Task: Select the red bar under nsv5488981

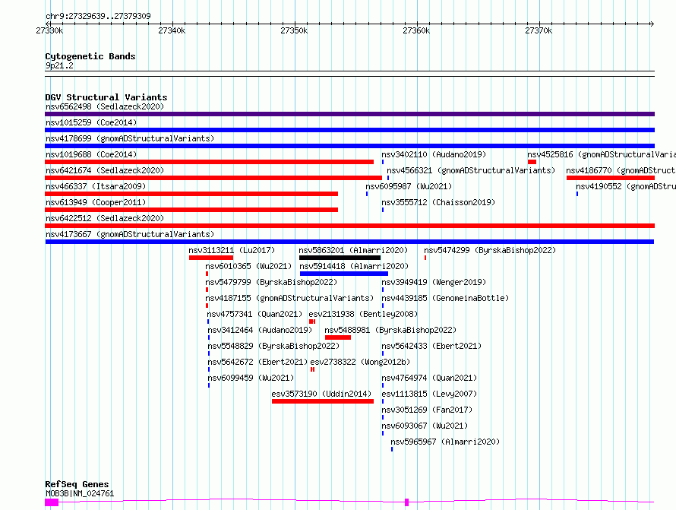Action: click(338, 337)
